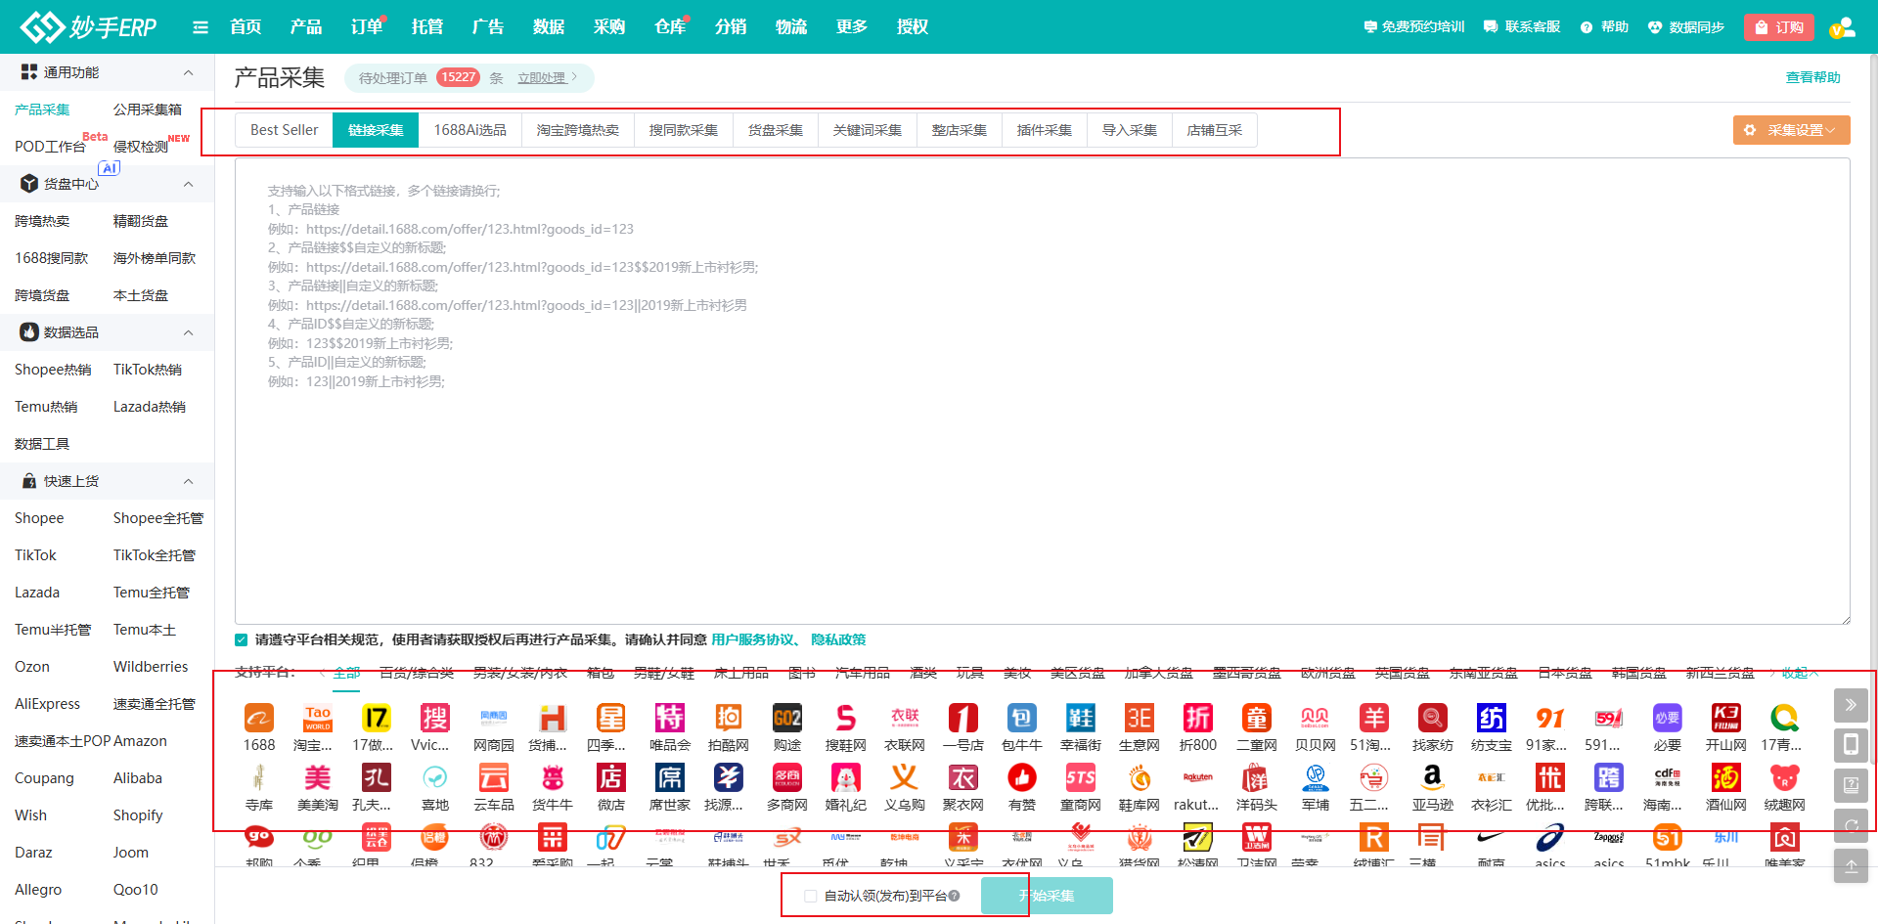Select the 1688 platform icon

click(259, 719)
